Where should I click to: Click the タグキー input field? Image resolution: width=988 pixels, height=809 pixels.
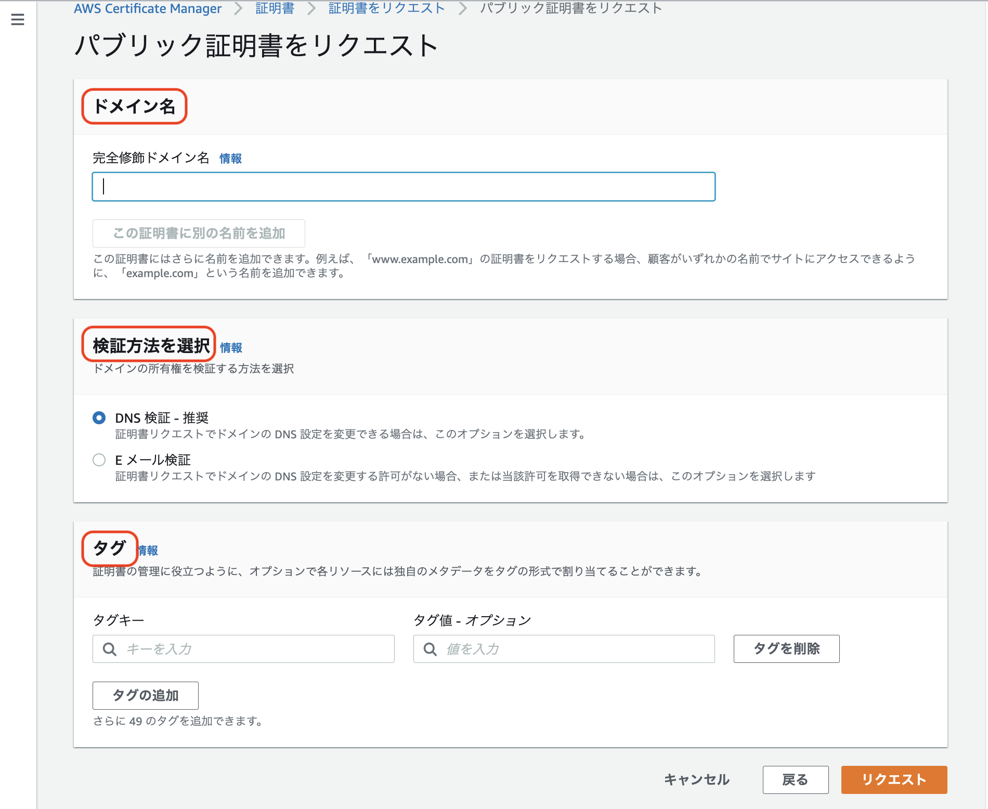click(x=243, y=649)
